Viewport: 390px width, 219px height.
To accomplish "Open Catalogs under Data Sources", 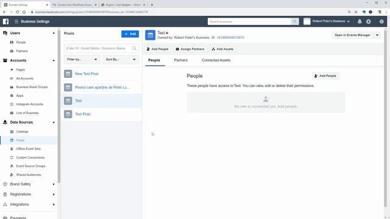I will (x=22, y=131).
